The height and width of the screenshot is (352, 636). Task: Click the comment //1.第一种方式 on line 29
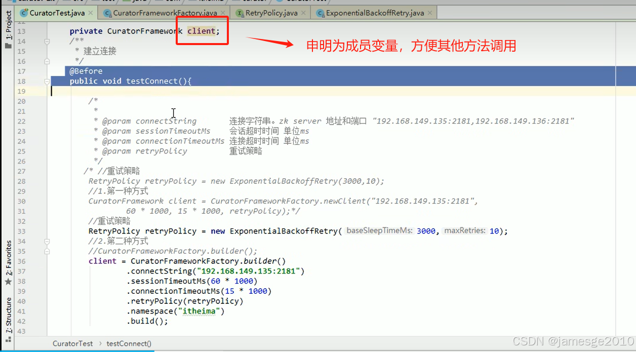pos(118,191)
